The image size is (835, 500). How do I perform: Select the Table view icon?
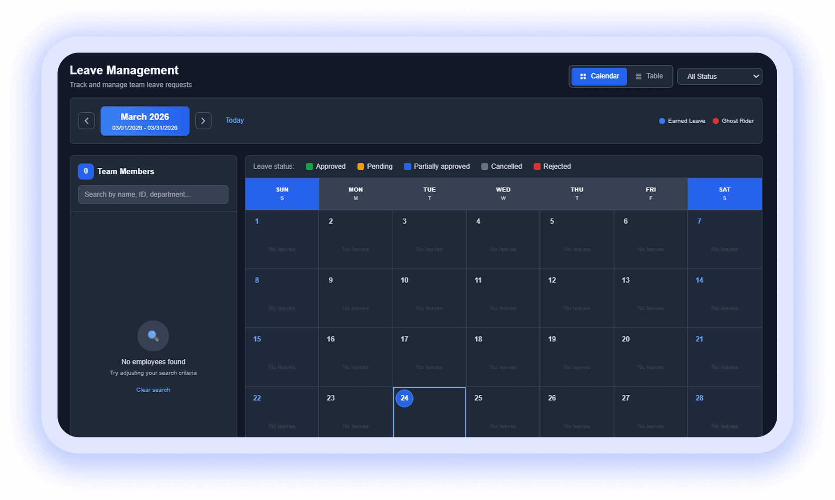[638, 76]
